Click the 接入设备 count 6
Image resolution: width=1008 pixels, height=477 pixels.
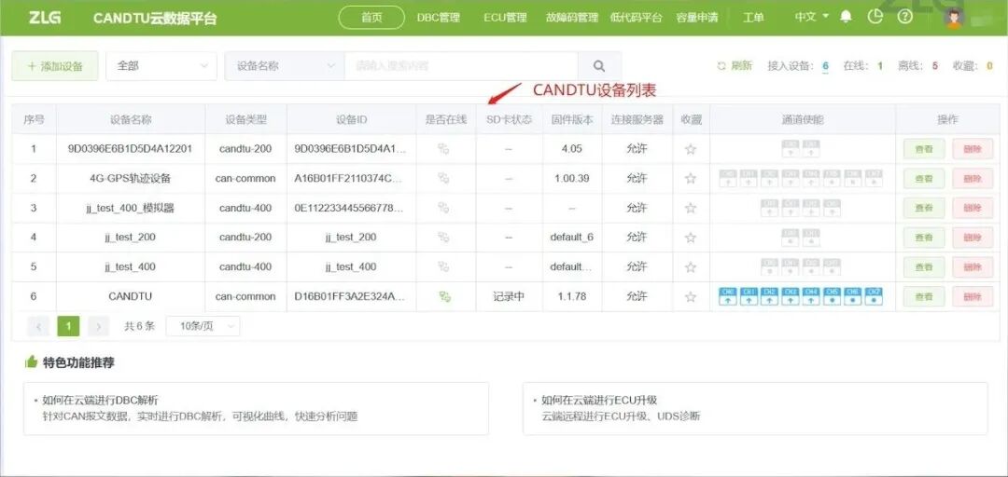825,65
